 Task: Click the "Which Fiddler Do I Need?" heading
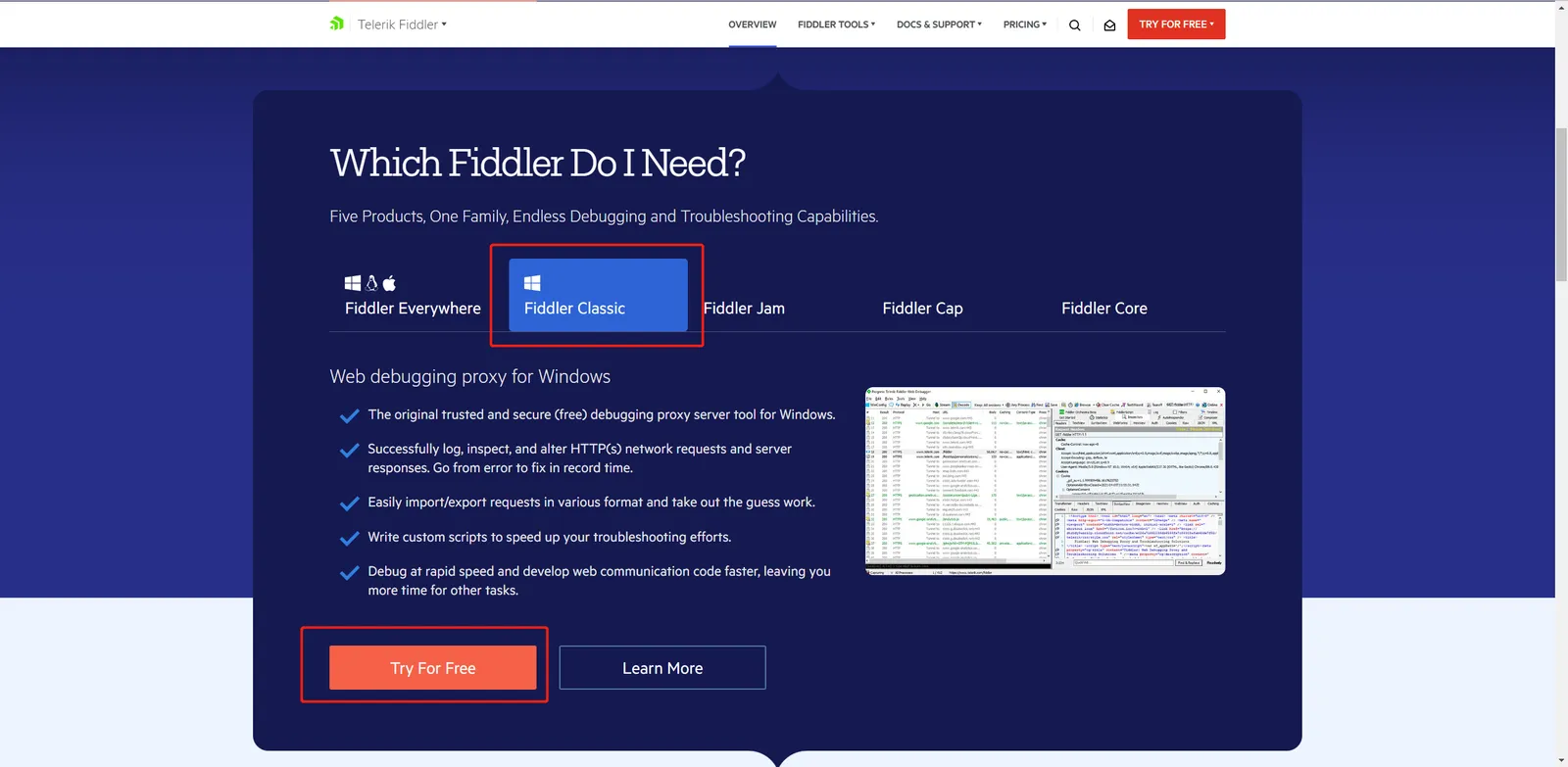(x=538, y=163)
